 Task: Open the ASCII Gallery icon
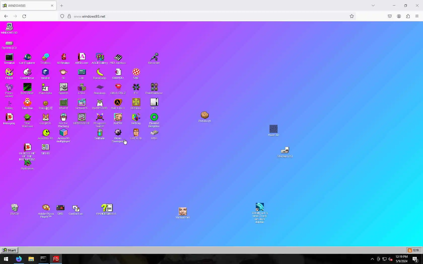point(100,59)
